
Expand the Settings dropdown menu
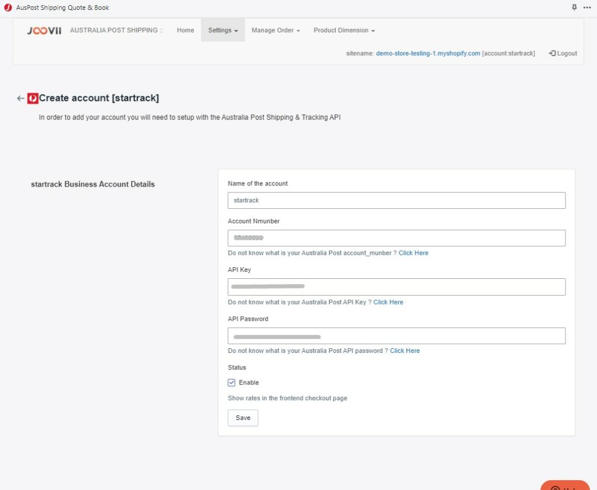[223, 30]
